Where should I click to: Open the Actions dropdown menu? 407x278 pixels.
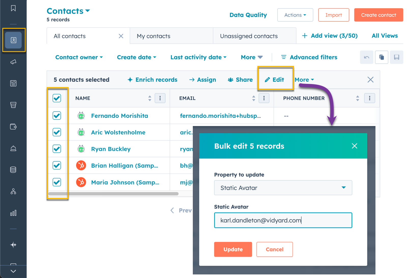[x=295, y=15]
